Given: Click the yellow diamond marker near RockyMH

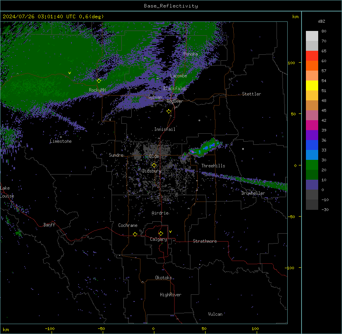Looking at the screenshot, I should click(99, 81).
